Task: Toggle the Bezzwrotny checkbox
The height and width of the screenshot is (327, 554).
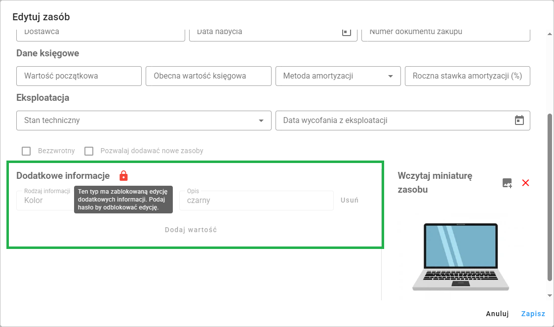Action: [26, 151]
